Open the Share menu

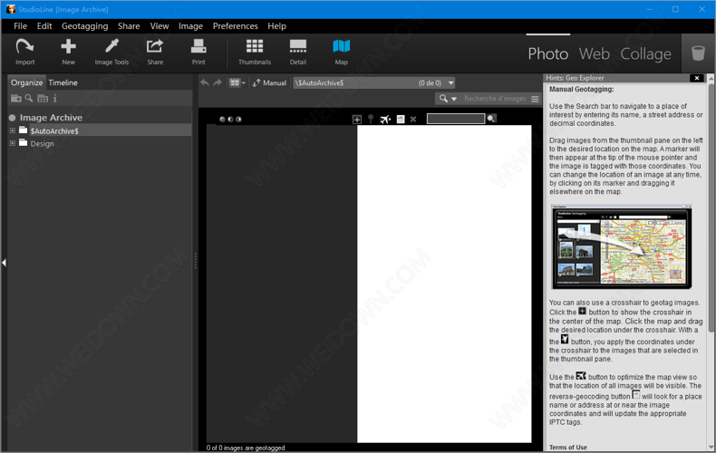click(x=129, y=26)
